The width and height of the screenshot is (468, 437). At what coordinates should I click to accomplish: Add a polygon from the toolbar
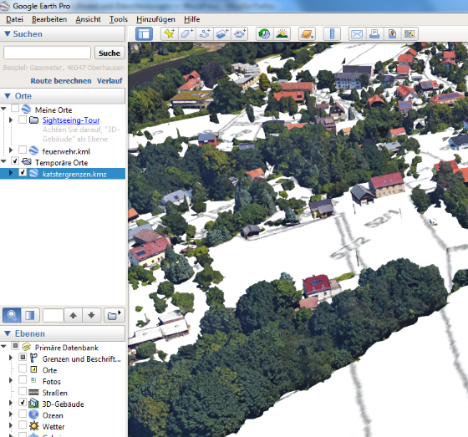(x=187, y=33)
